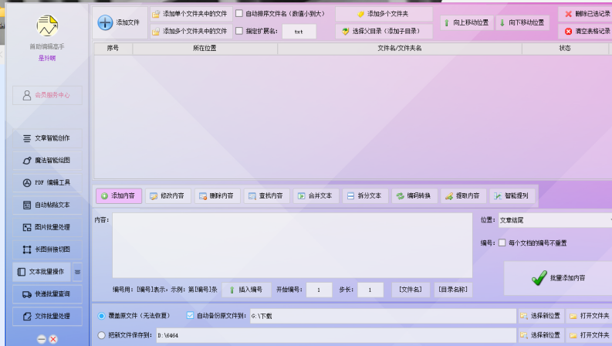Click the blue plus 添加文件 icon
Image resolution: width=612 pixels, height=346 pixels.
[x=105, y=22]
